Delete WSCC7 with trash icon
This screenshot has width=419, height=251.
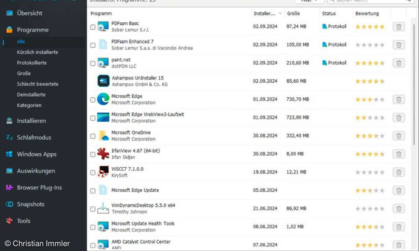click(x=399, y=172)
